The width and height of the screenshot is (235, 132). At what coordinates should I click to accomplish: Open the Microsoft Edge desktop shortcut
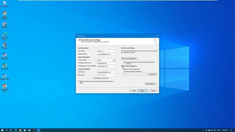tap(4, 36)
